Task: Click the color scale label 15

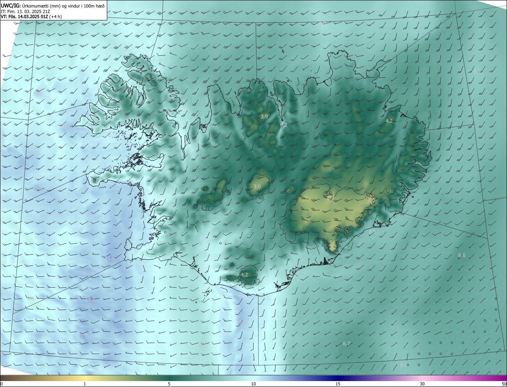Action: (x=338, y=384)
